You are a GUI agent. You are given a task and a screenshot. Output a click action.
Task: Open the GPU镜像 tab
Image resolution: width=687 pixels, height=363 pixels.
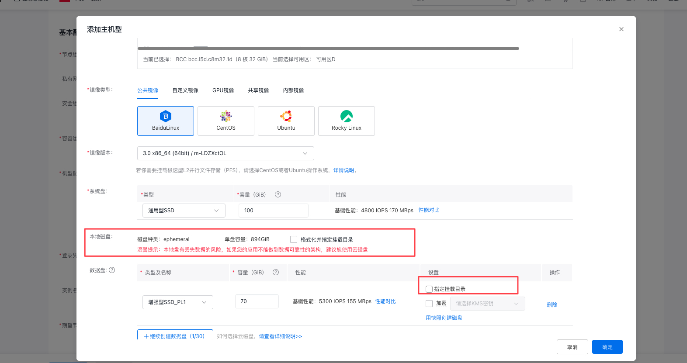(223, 90)
